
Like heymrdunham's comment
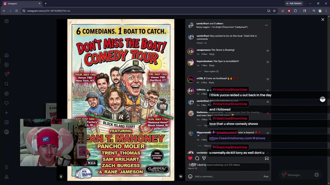(268, 62)
